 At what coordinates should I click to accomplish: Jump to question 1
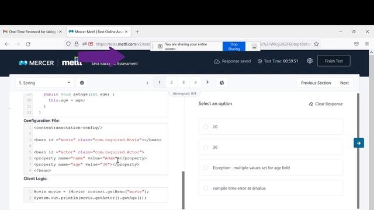(160, 82)
